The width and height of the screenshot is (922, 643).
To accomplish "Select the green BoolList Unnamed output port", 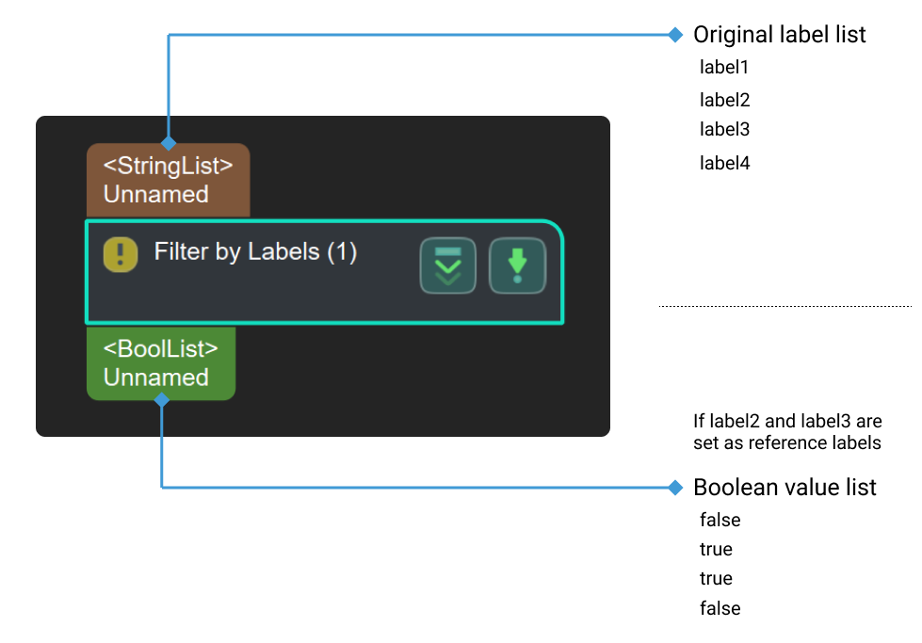I will [160, 363].
